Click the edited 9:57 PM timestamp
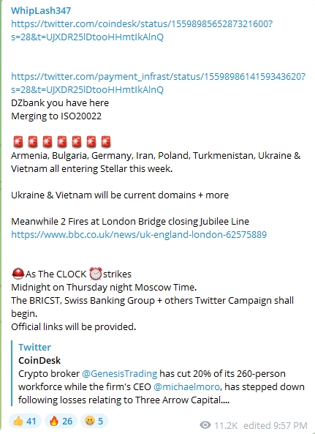 coord(276,425)
